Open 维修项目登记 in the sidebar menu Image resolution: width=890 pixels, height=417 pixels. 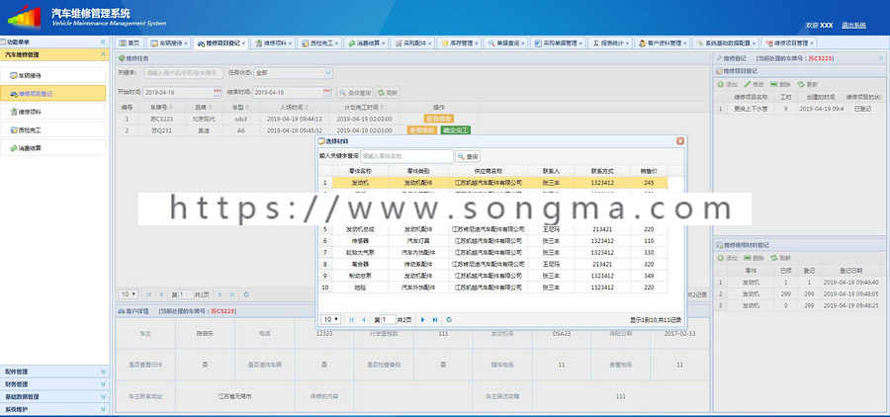click(x=52, y=94)
